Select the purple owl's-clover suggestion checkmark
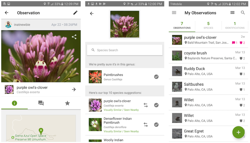This screenshot has width=250, height=143. click(x=156, y=105)
